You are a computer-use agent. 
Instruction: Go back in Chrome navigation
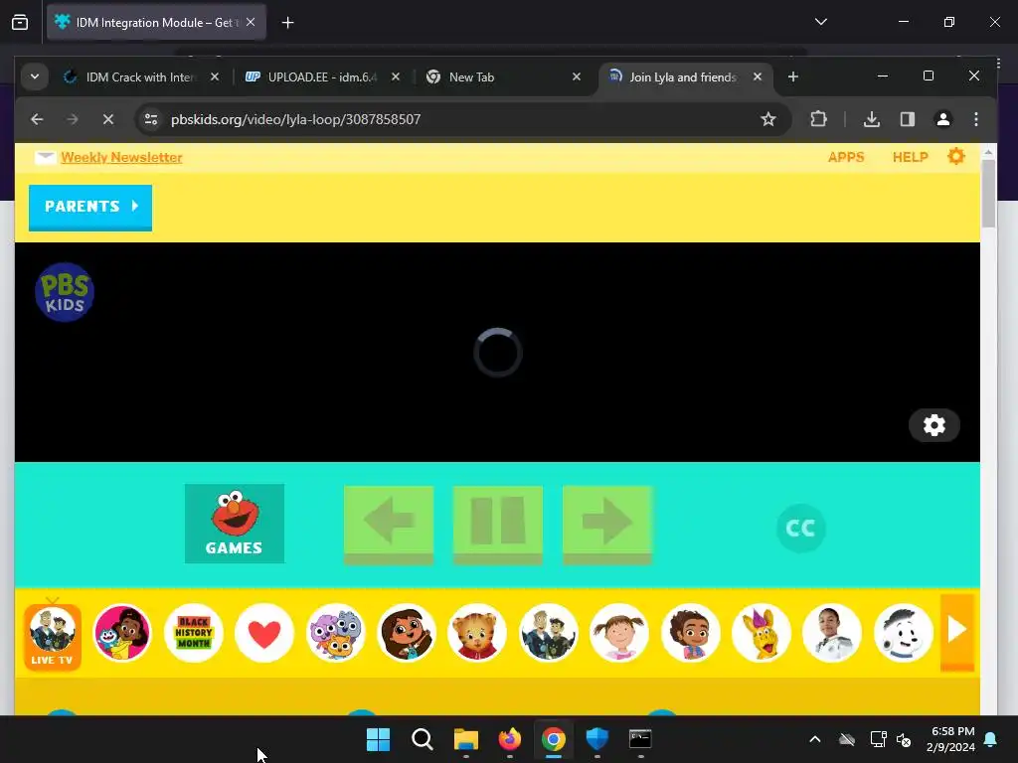[x=37, y=119]
